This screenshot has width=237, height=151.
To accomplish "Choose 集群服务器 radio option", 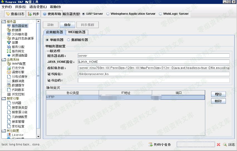I will point(68,40).
